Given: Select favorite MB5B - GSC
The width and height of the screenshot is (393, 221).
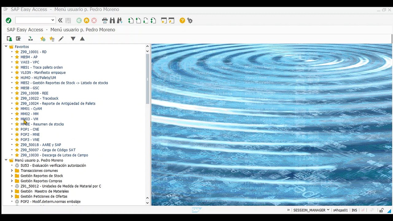Looking at the screenshot, I should coord(30,88).
